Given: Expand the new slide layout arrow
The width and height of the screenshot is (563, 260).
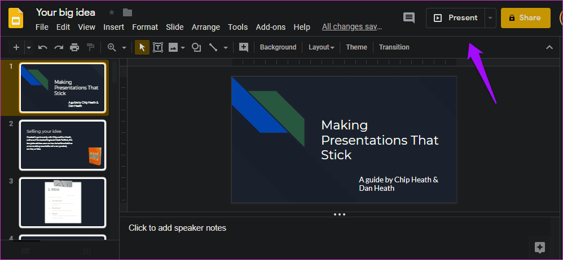Looking at the screenshot, I should click(x=29, y=47).
